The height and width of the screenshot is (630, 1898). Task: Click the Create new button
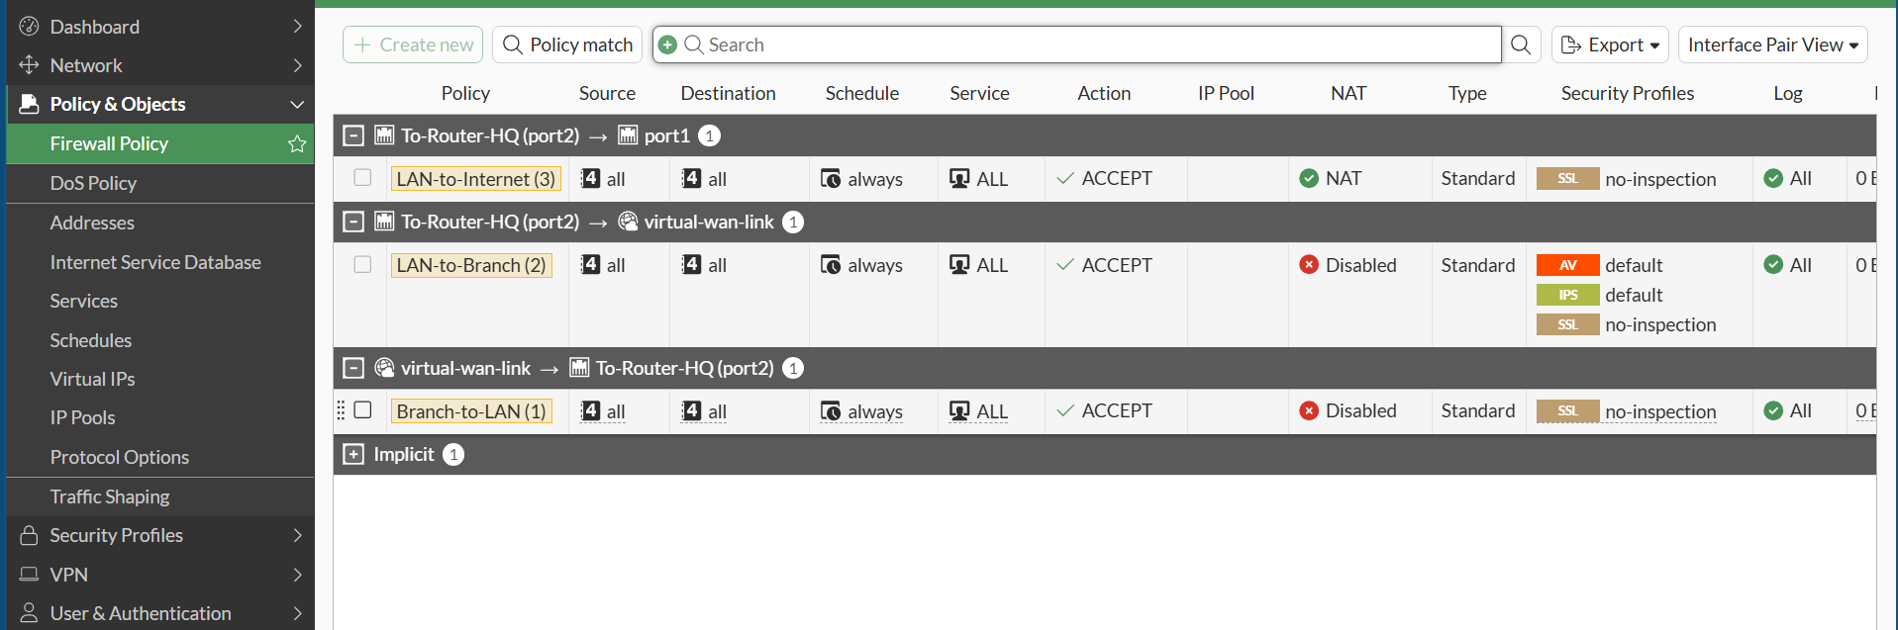(x=413, y=45)
